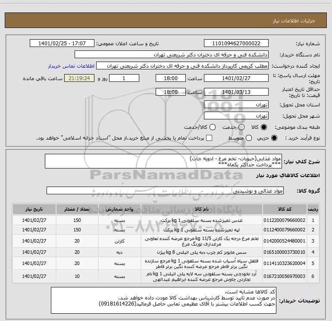Click the تاریخ نیاز column header
Screen dimensions: 332x321
coord(34,209)
